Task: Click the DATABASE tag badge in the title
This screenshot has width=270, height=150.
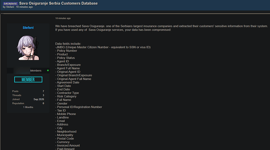Action: click(10, 4)
